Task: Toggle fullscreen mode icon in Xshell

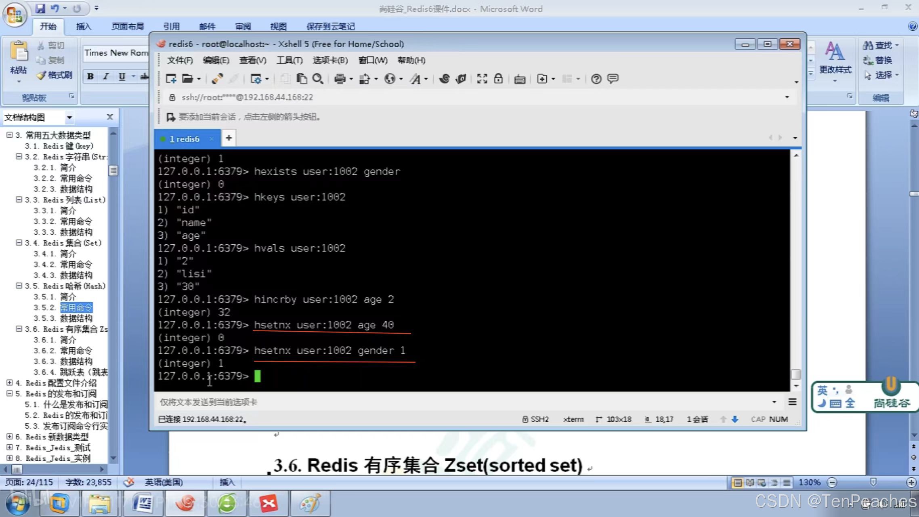Action: tap(482, 79)
